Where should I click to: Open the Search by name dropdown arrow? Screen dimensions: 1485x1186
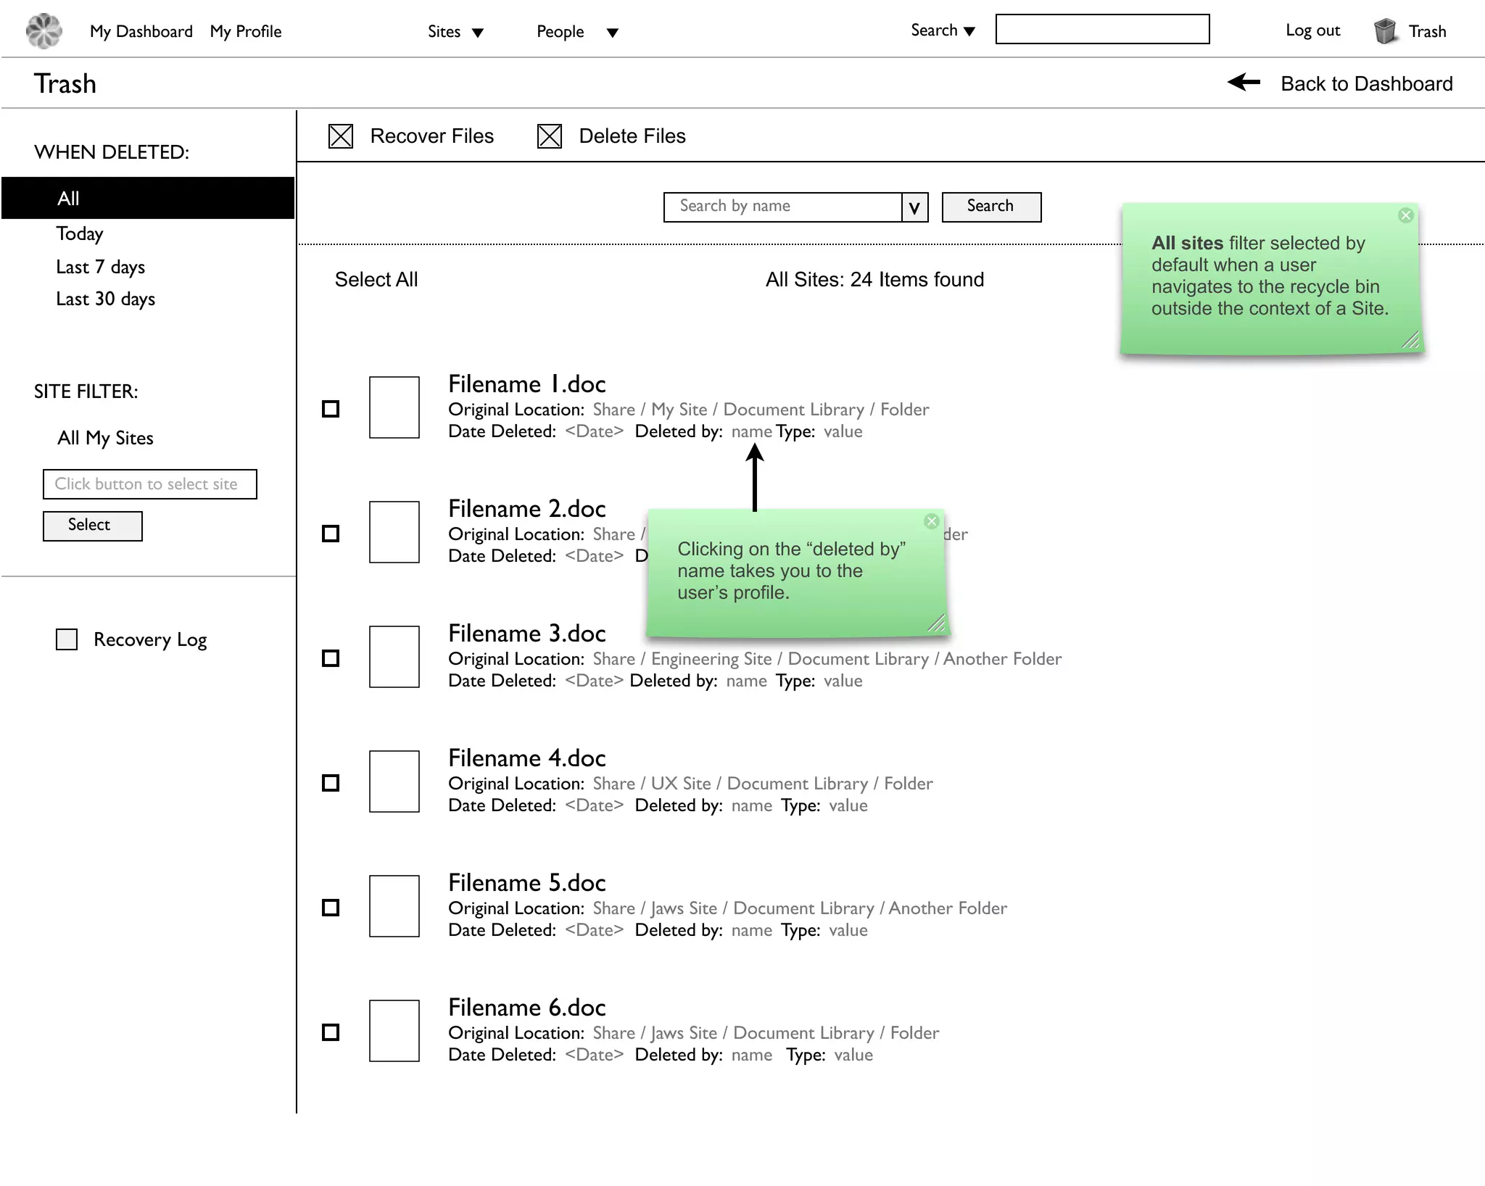915,208
